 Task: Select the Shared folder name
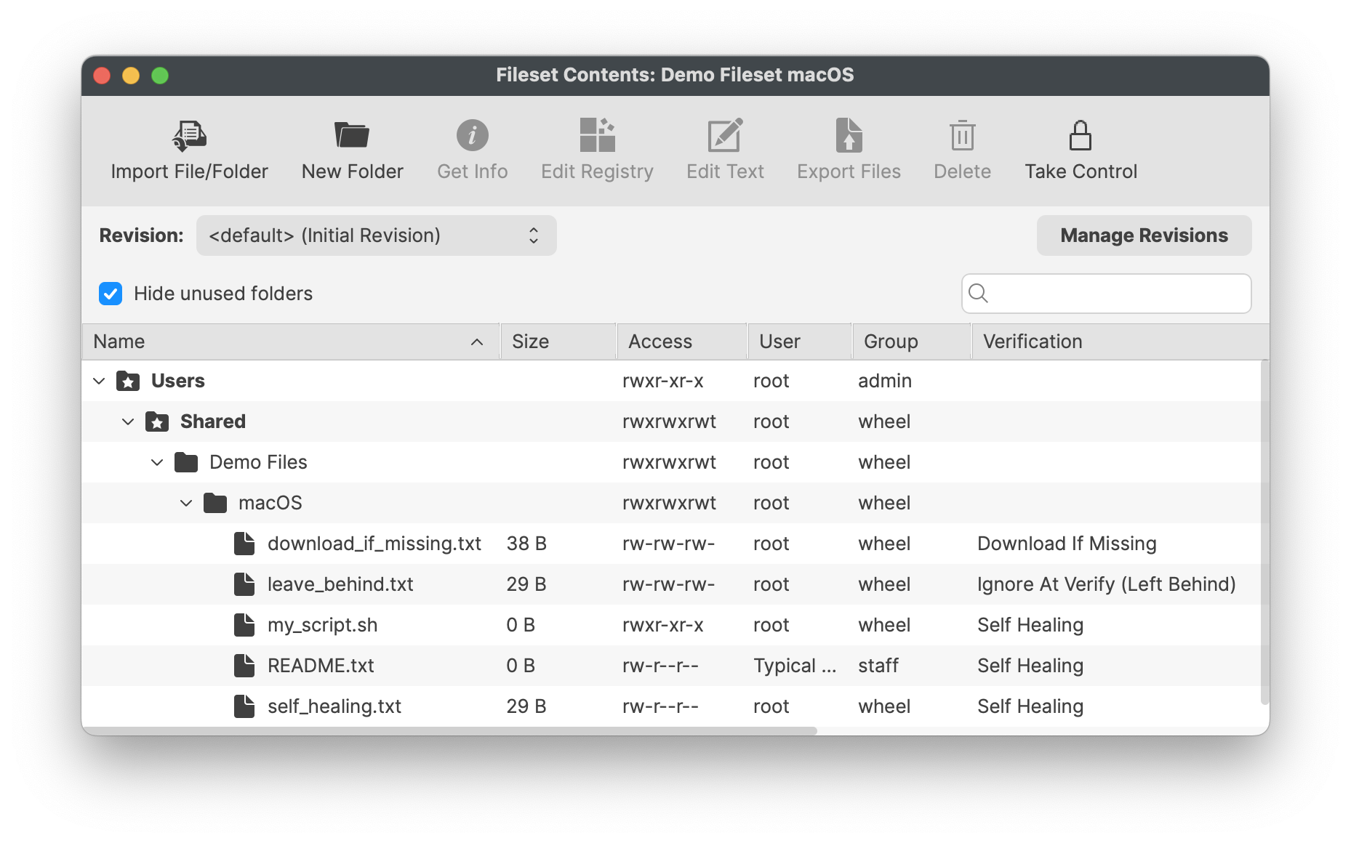(213, 421)
